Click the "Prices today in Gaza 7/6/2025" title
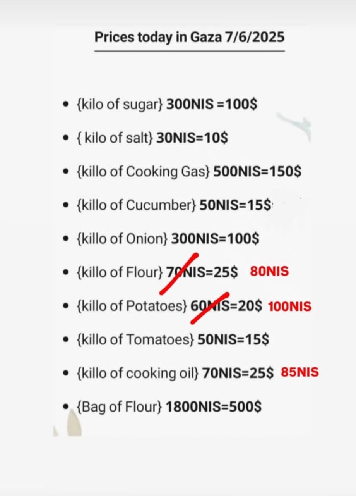This screenshot has height=496, width=356. click(189, 37)
